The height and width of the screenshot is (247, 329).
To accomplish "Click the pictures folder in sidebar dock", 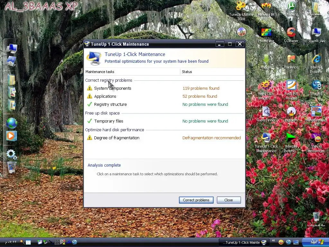I will pos(12,92).
